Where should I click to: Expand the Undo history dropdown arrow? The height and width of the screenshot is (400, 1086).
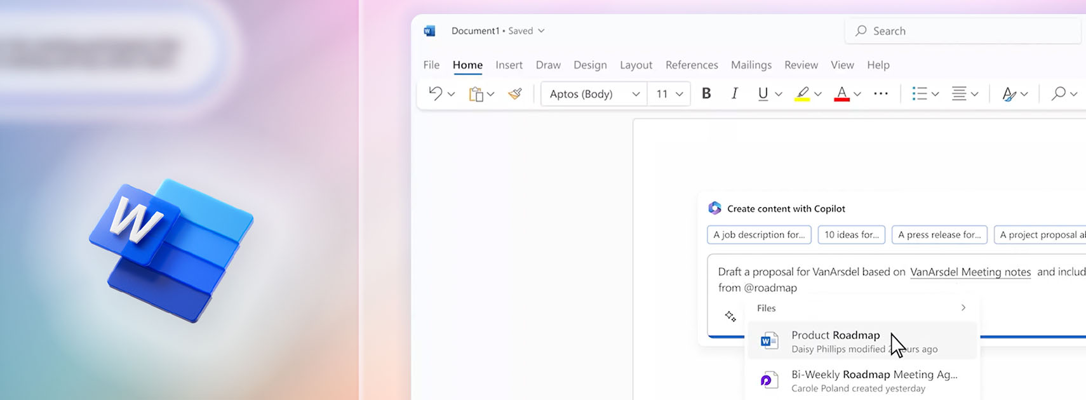point(451,94)
